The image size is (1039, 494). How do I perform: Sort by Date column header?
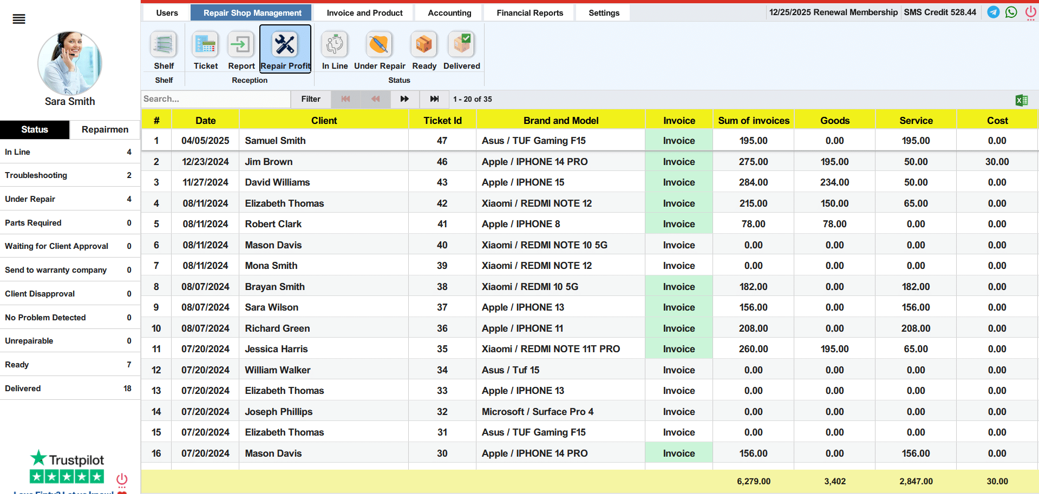(205, 121)
